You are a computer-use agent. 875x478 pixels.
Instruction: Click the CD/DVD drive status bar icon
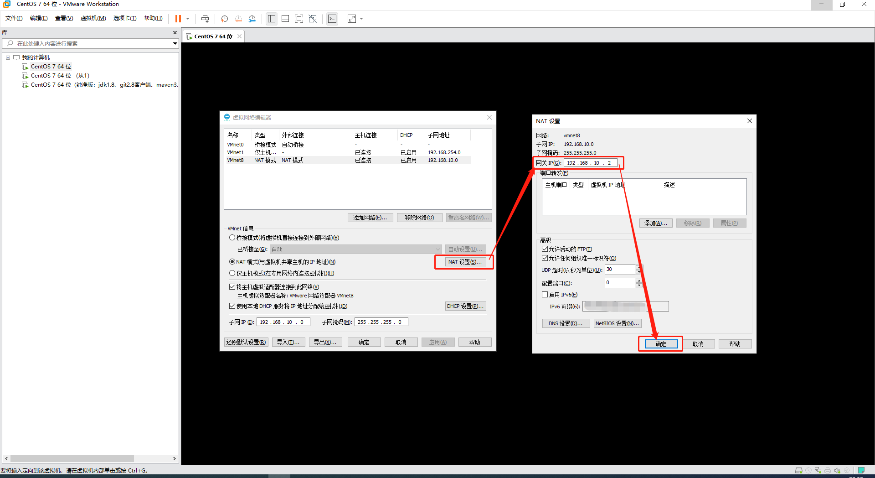pos(808,470)
